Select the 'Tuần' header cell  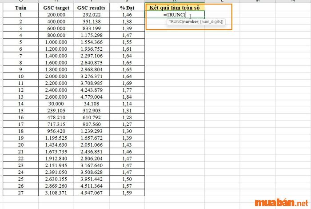click(20, 8)
